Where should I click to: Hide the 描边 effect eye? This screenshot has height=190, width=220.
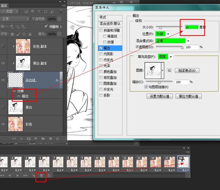pyautogui.click(x=18, y=96)
